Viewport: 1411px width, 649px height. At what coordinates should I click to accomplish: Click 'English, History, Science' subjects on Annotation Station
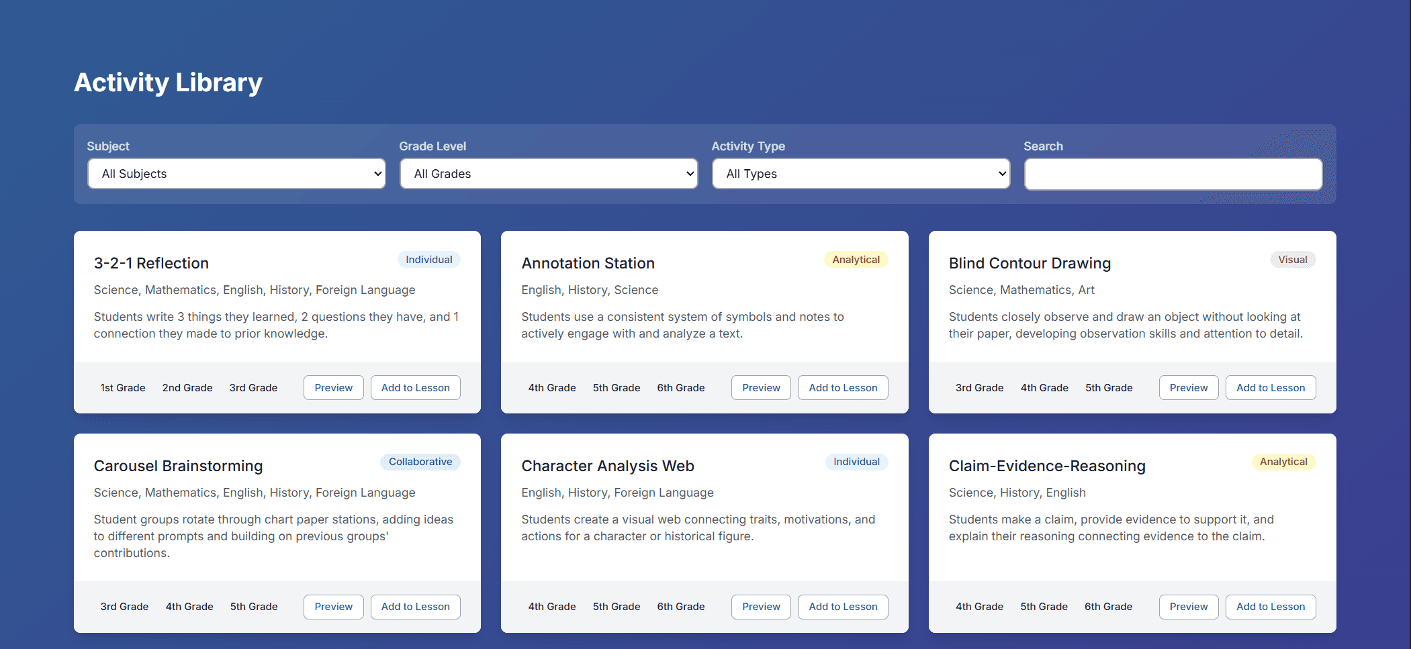coord(590,290)
